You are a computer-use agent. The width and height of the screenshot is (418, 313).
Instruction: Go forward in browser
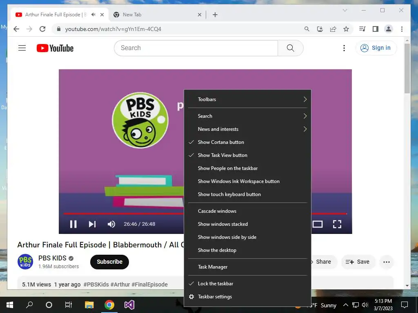29,29
